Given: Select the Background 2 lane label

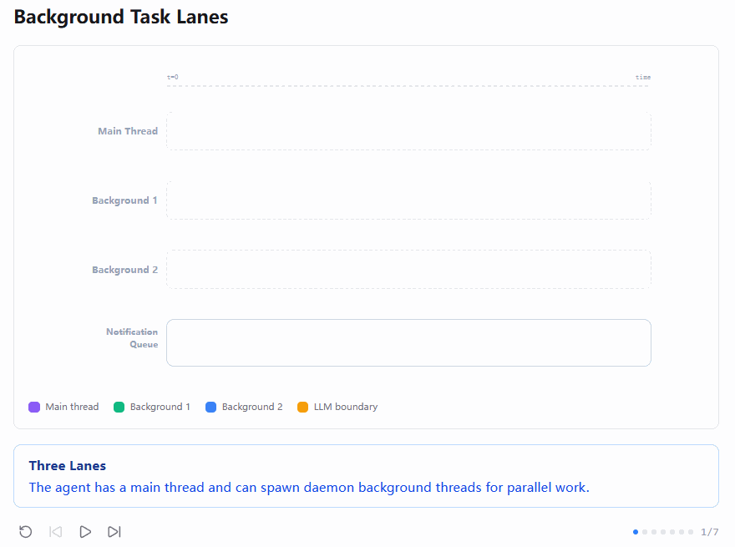Looking at the screenshot, I should (x=124, y=270).
